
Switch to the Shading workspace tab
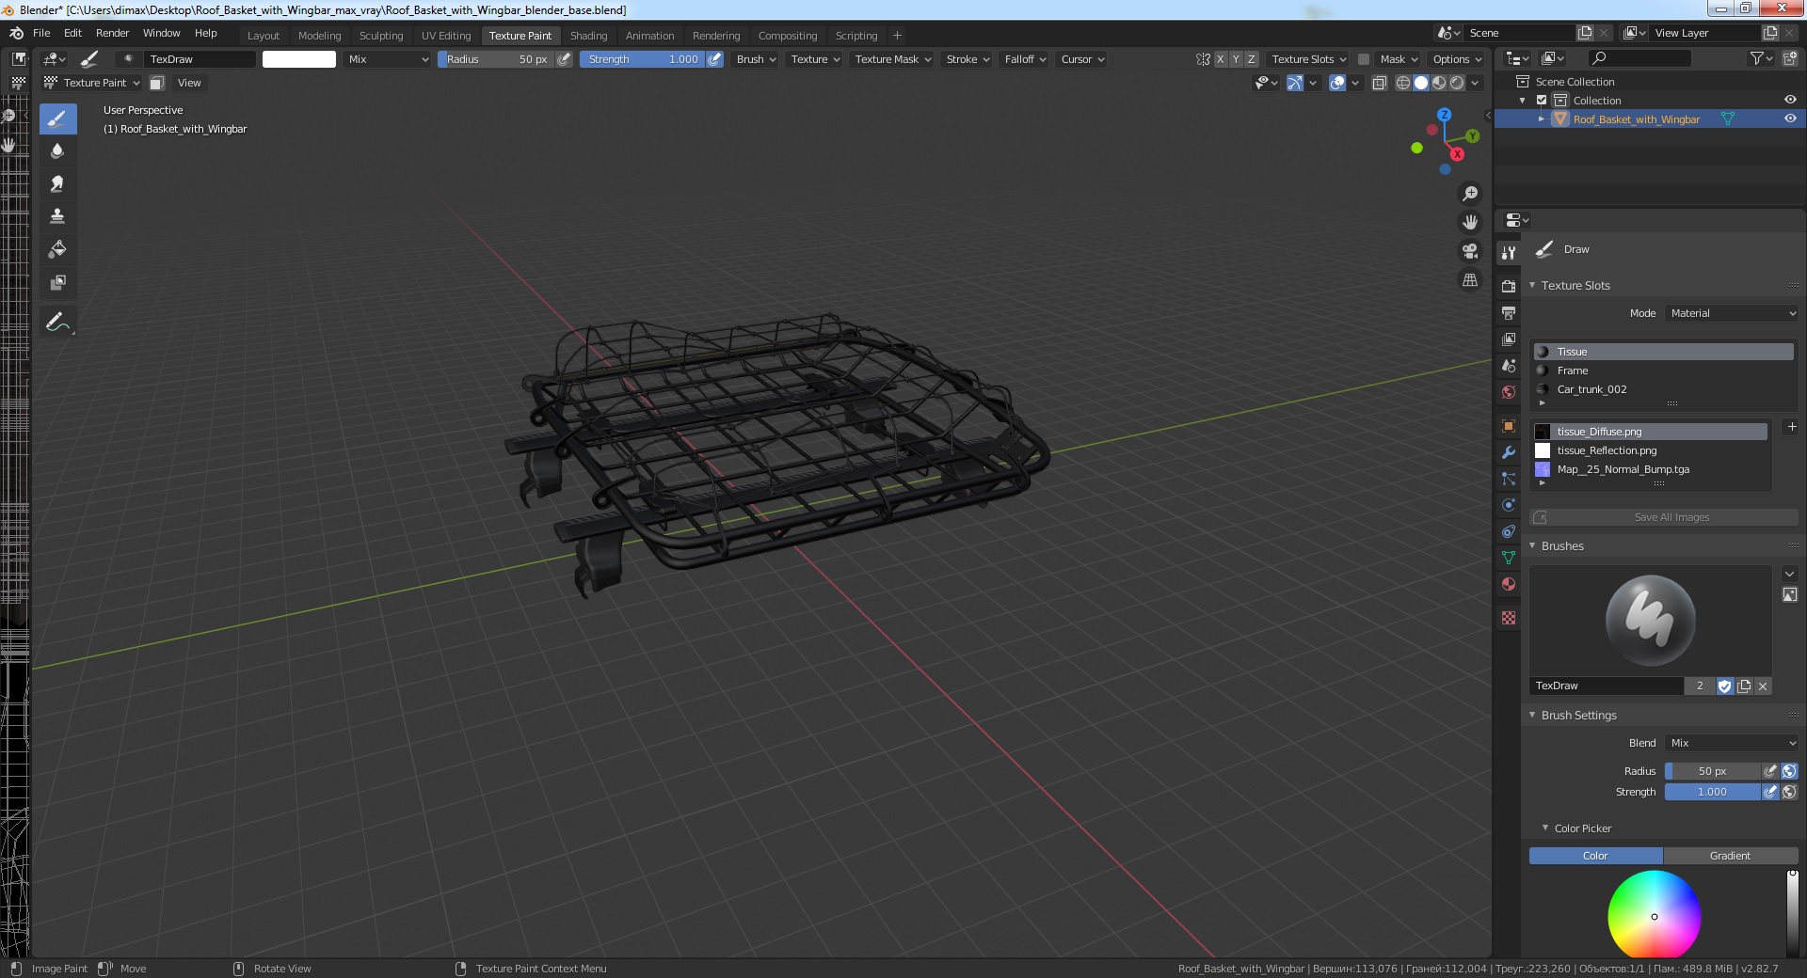[588, 35]
